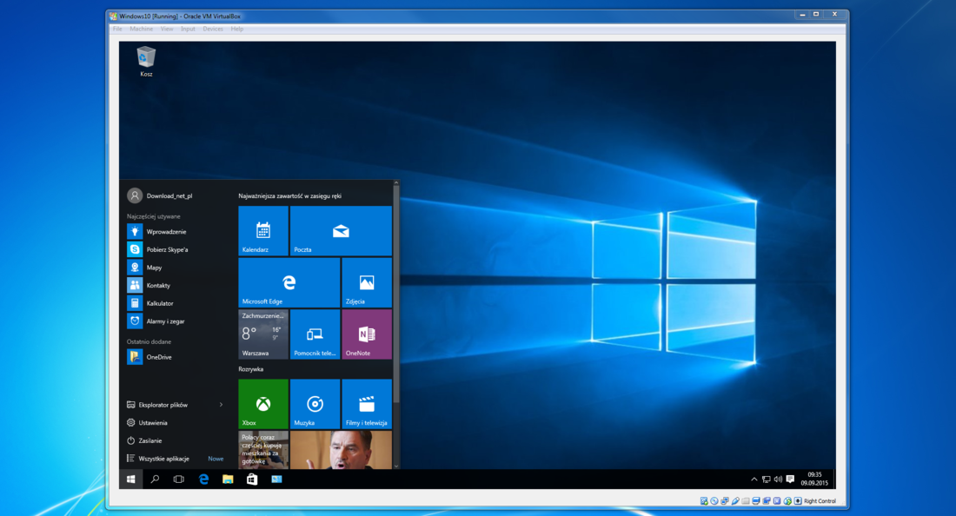Click the volume speaker tray icon
This screenshot has height=516, width=956.
click(778, 480)
